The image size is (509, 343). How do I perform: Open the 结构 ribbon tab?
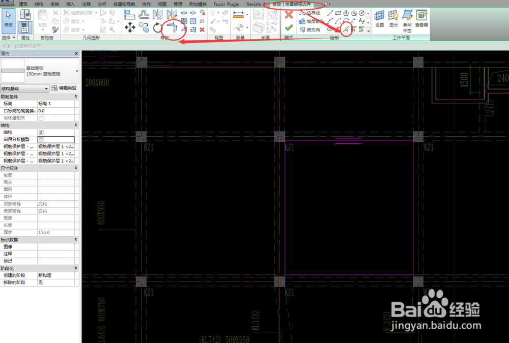(39, 4)
